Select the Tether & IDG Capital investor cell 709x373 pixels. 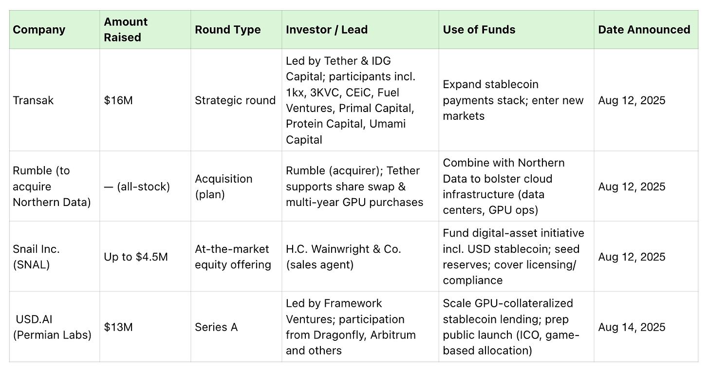[x=352, y=100]
